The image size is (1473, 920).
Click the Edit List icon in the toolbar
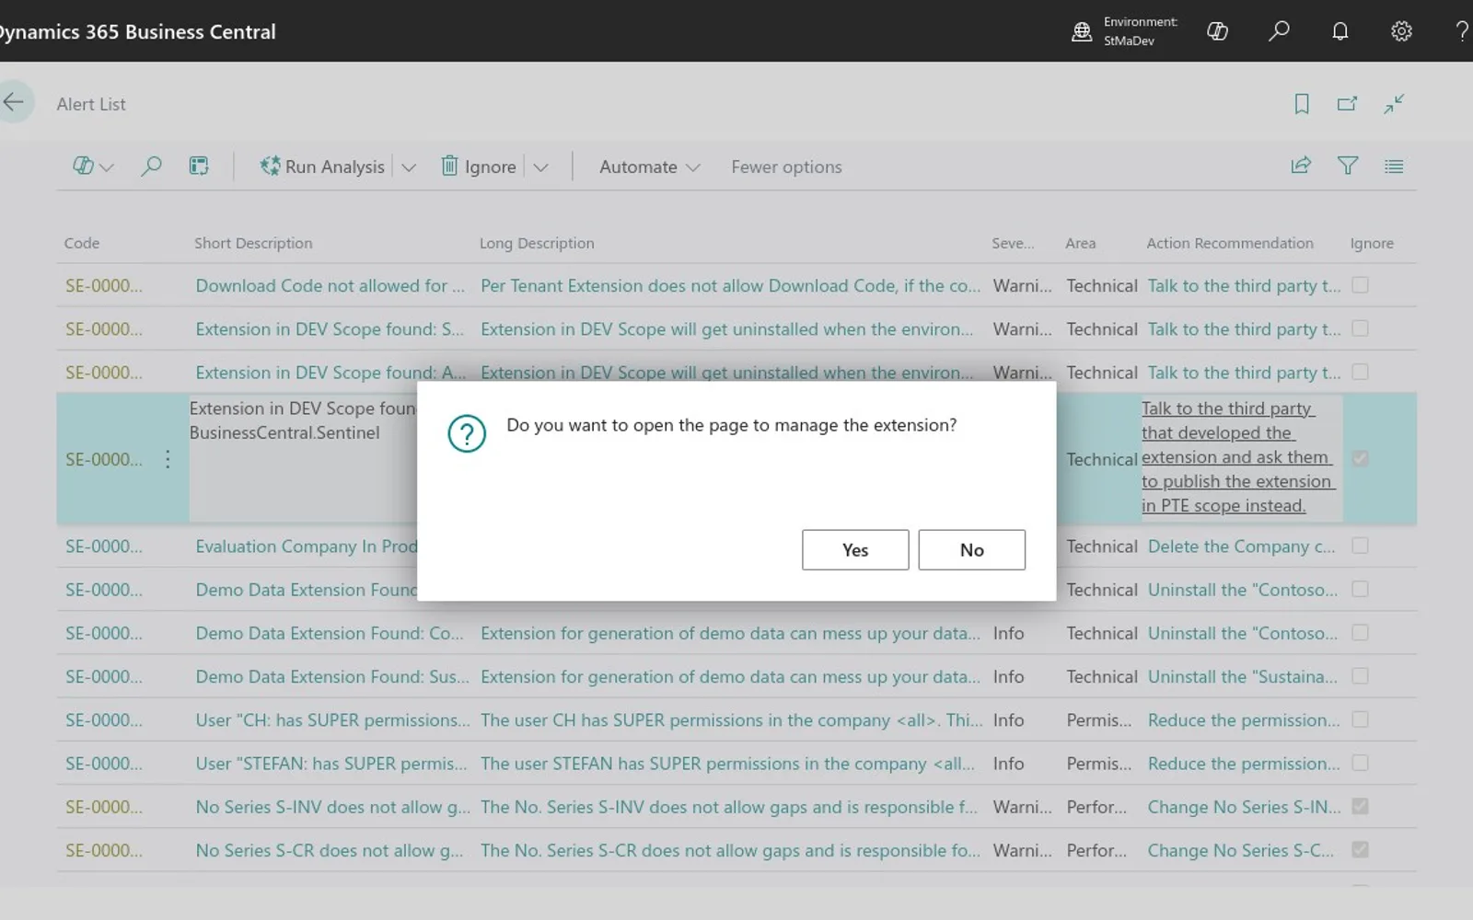(199, 167)
